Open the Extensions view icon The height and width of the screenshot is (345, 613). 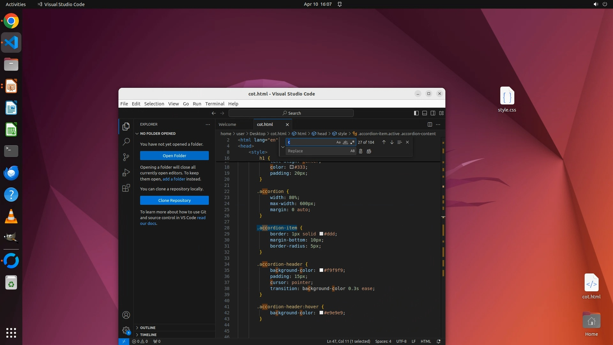click(x=126, y=188)
